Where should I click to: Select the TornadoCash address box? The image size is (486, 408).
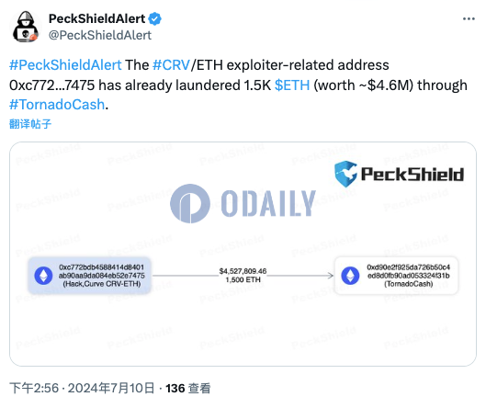click(x=396, y=276)
